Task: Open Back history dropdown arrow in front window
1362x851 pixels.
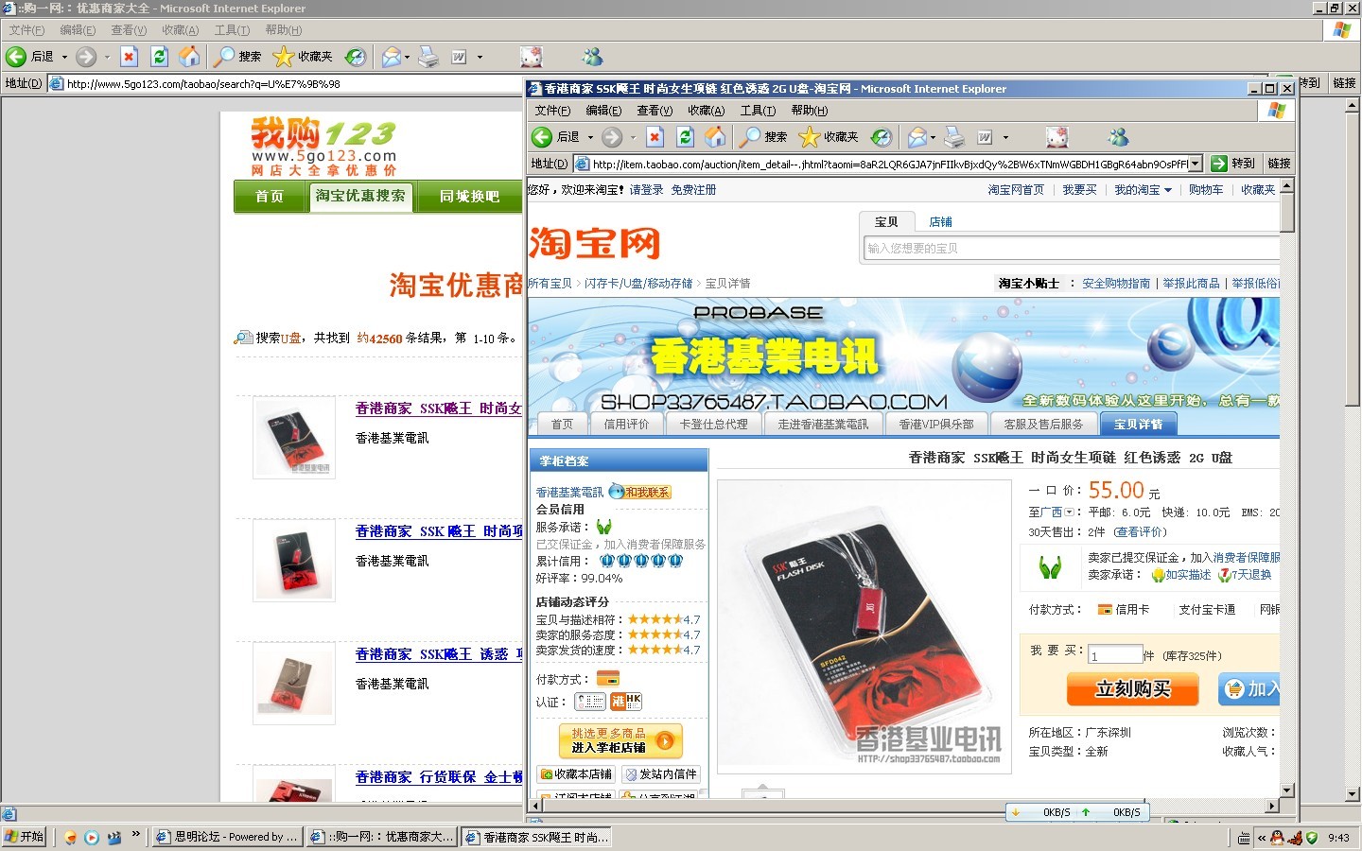Action: click(590, 137)
